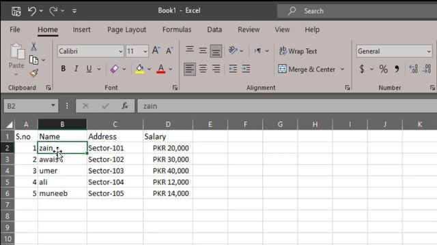
Task: Open Font settings dialog launcher
Action: (x=175, y=88)
